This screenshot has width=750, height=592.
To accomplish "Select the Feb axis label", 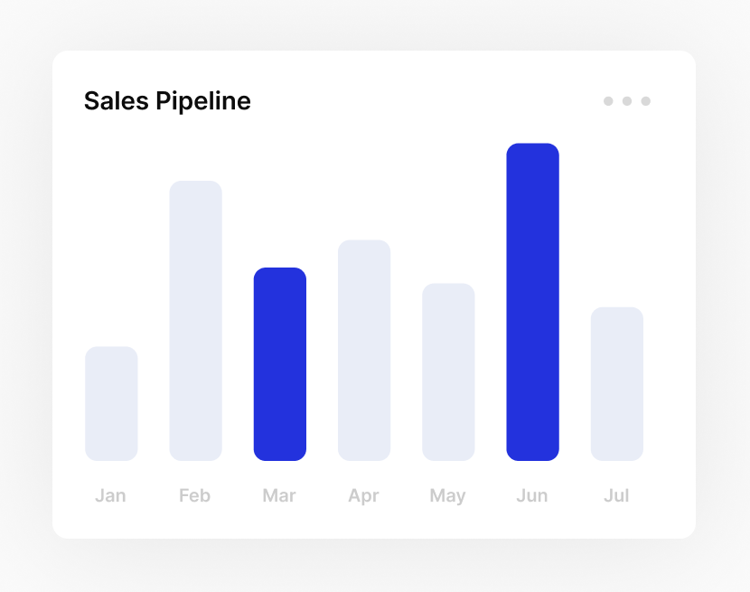I will point(194,495).
